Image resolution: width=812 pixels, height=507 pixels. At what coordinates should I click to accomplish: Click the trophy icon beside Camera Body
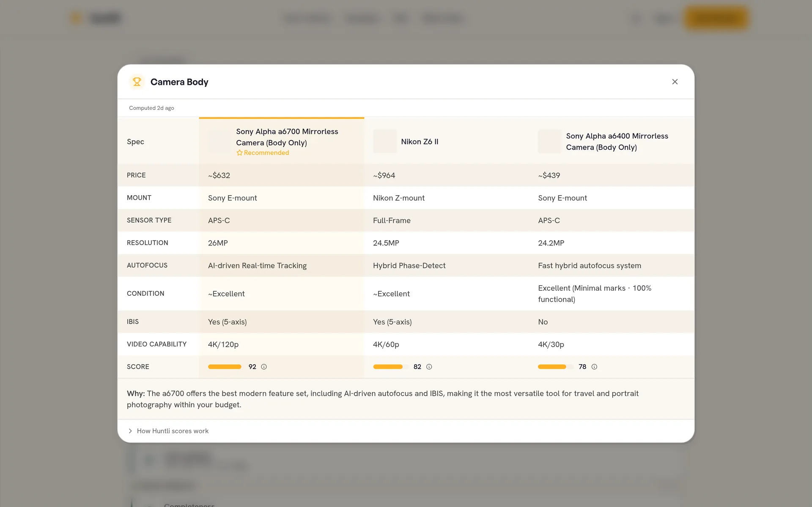(137, 82)
